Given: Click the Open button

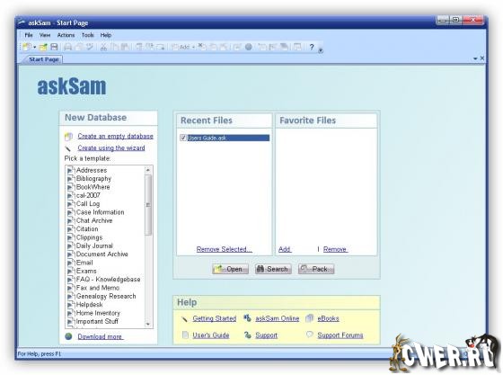Looking at the screenshot, I should pos(230,269).
